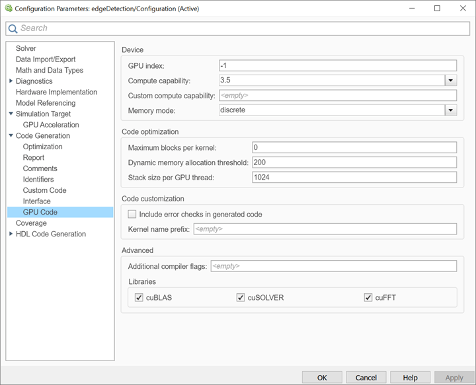Viewport: 476px width, 385px height.
Task: Expand the Diagnostics tree node
Action: coord(11,81)
